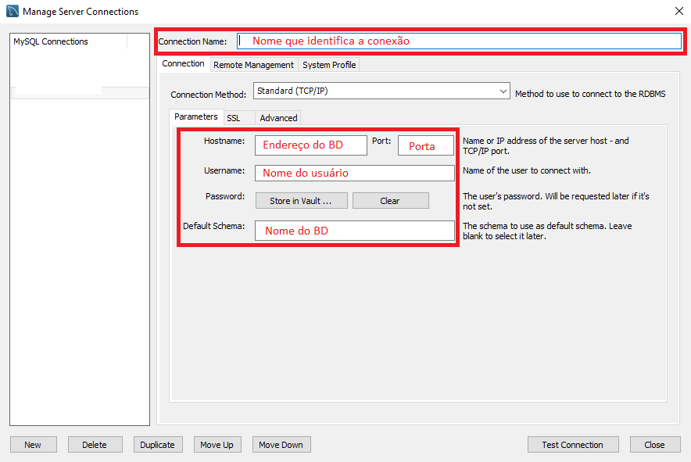Click the Test Connection button
Image resolution: width=691 pixels, height=462 pixels.
pos(573,444)
